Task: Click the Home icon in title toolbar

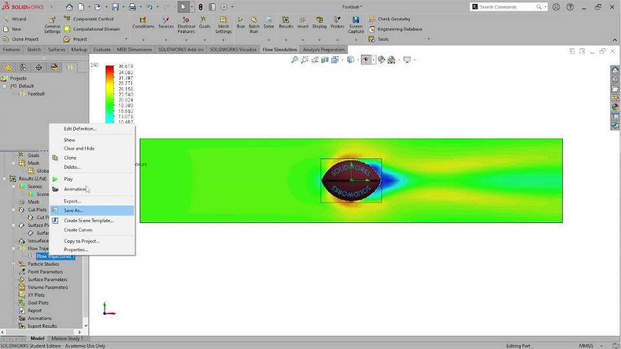Action: click(x=69, y=6)
